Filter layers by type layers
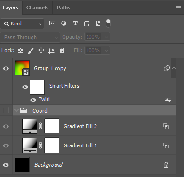The image size is (184, 177). point(75,24)
